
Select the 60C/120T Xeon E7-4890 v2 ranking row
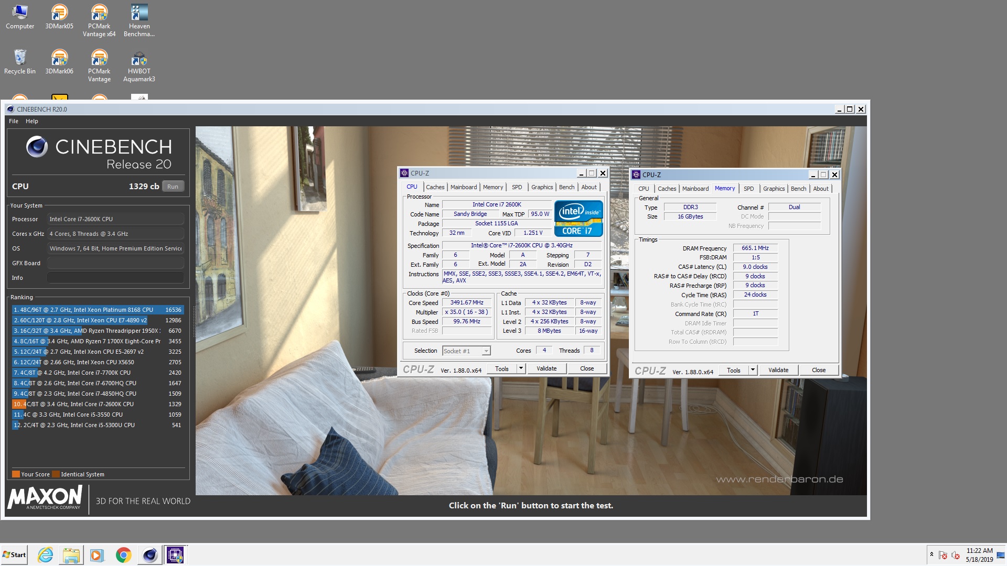(x=98, y=320)
